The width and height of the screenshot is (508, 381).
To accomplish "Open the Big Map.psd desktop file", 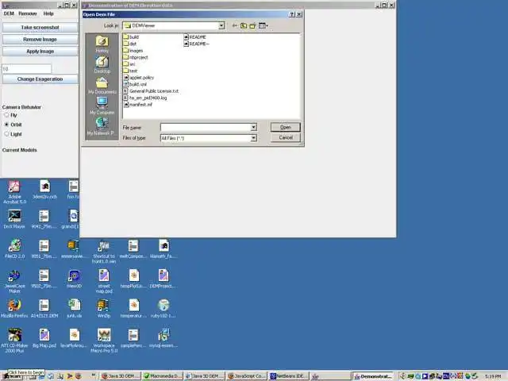I will tap(44, 338).
